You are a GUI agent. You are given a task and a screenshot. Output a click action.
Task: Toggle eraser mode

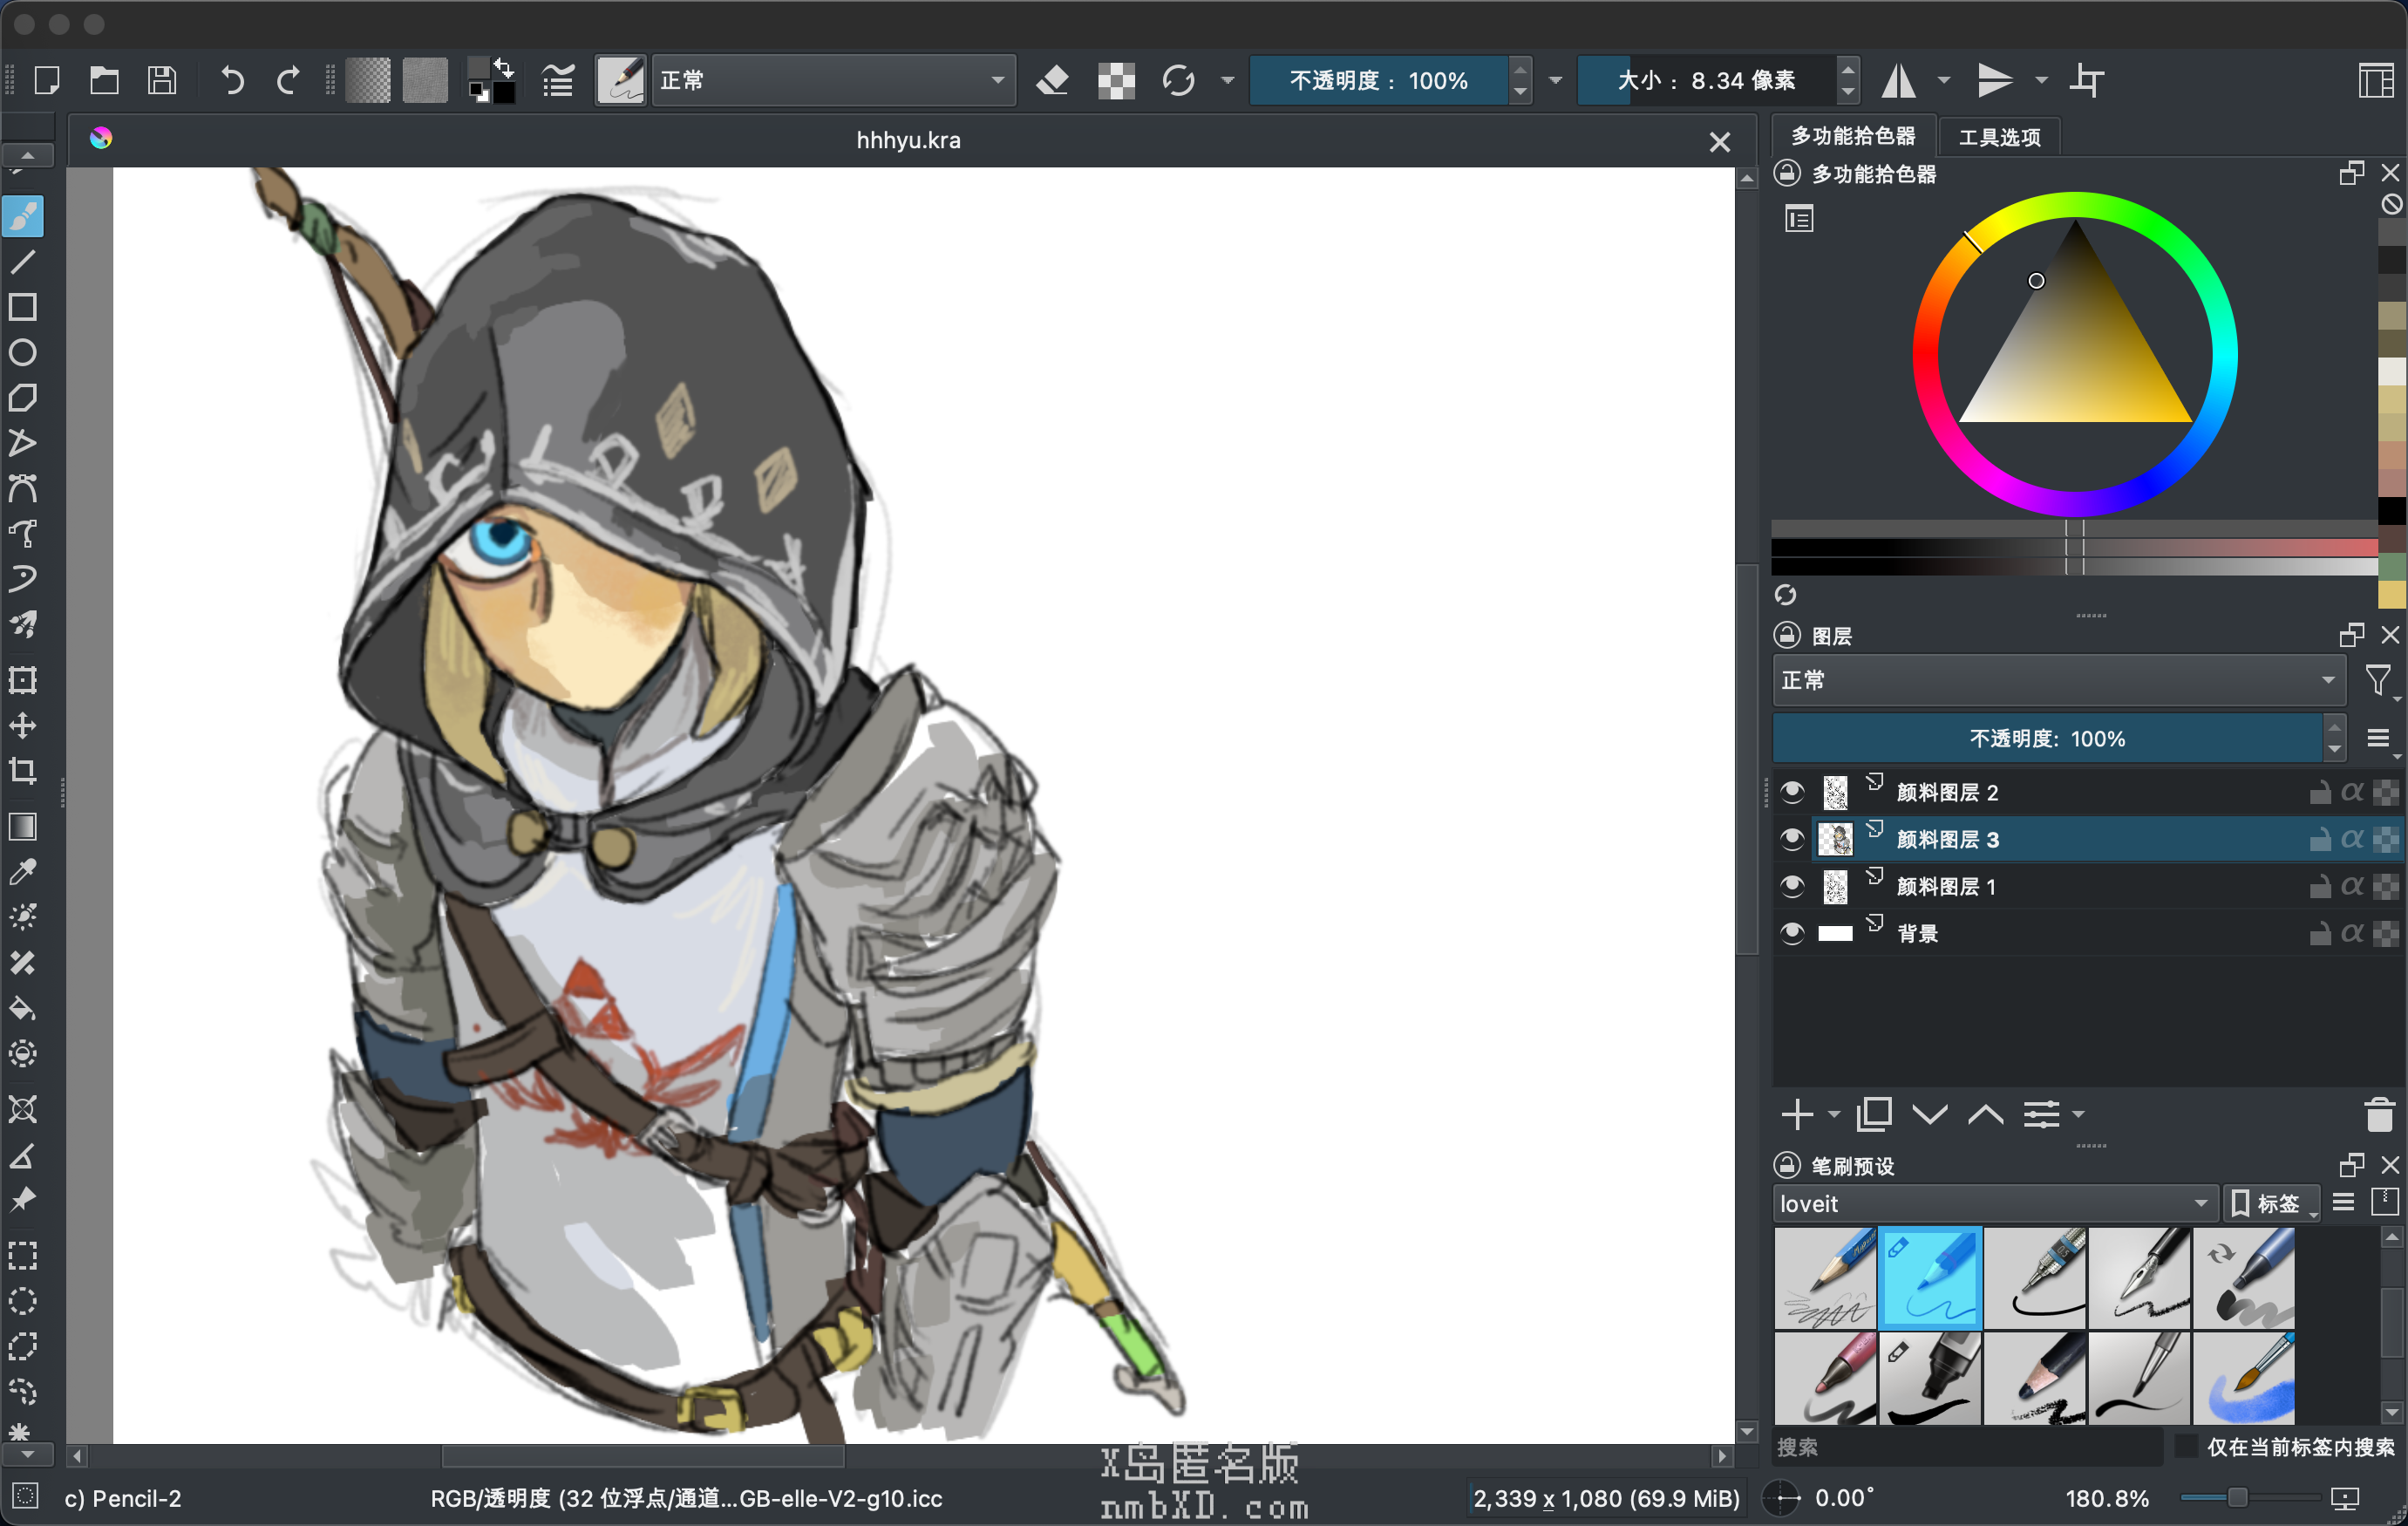(x=1052, y=80)
